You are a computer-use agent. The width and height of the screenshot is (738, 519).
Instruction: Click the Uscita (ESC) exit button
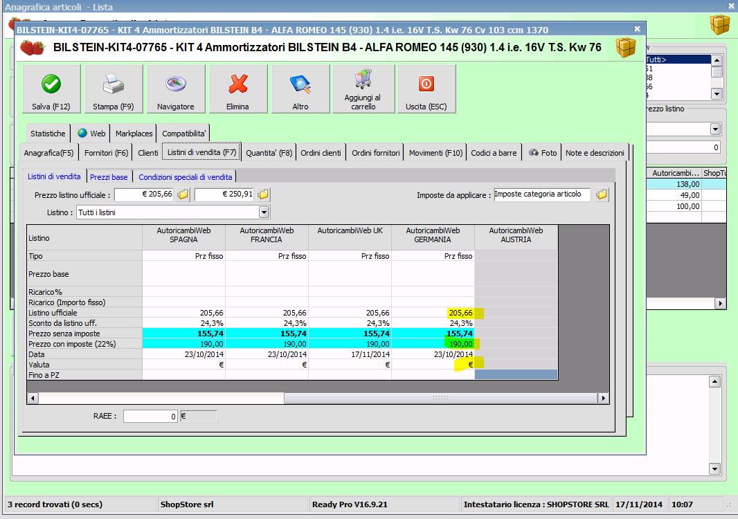426,89
